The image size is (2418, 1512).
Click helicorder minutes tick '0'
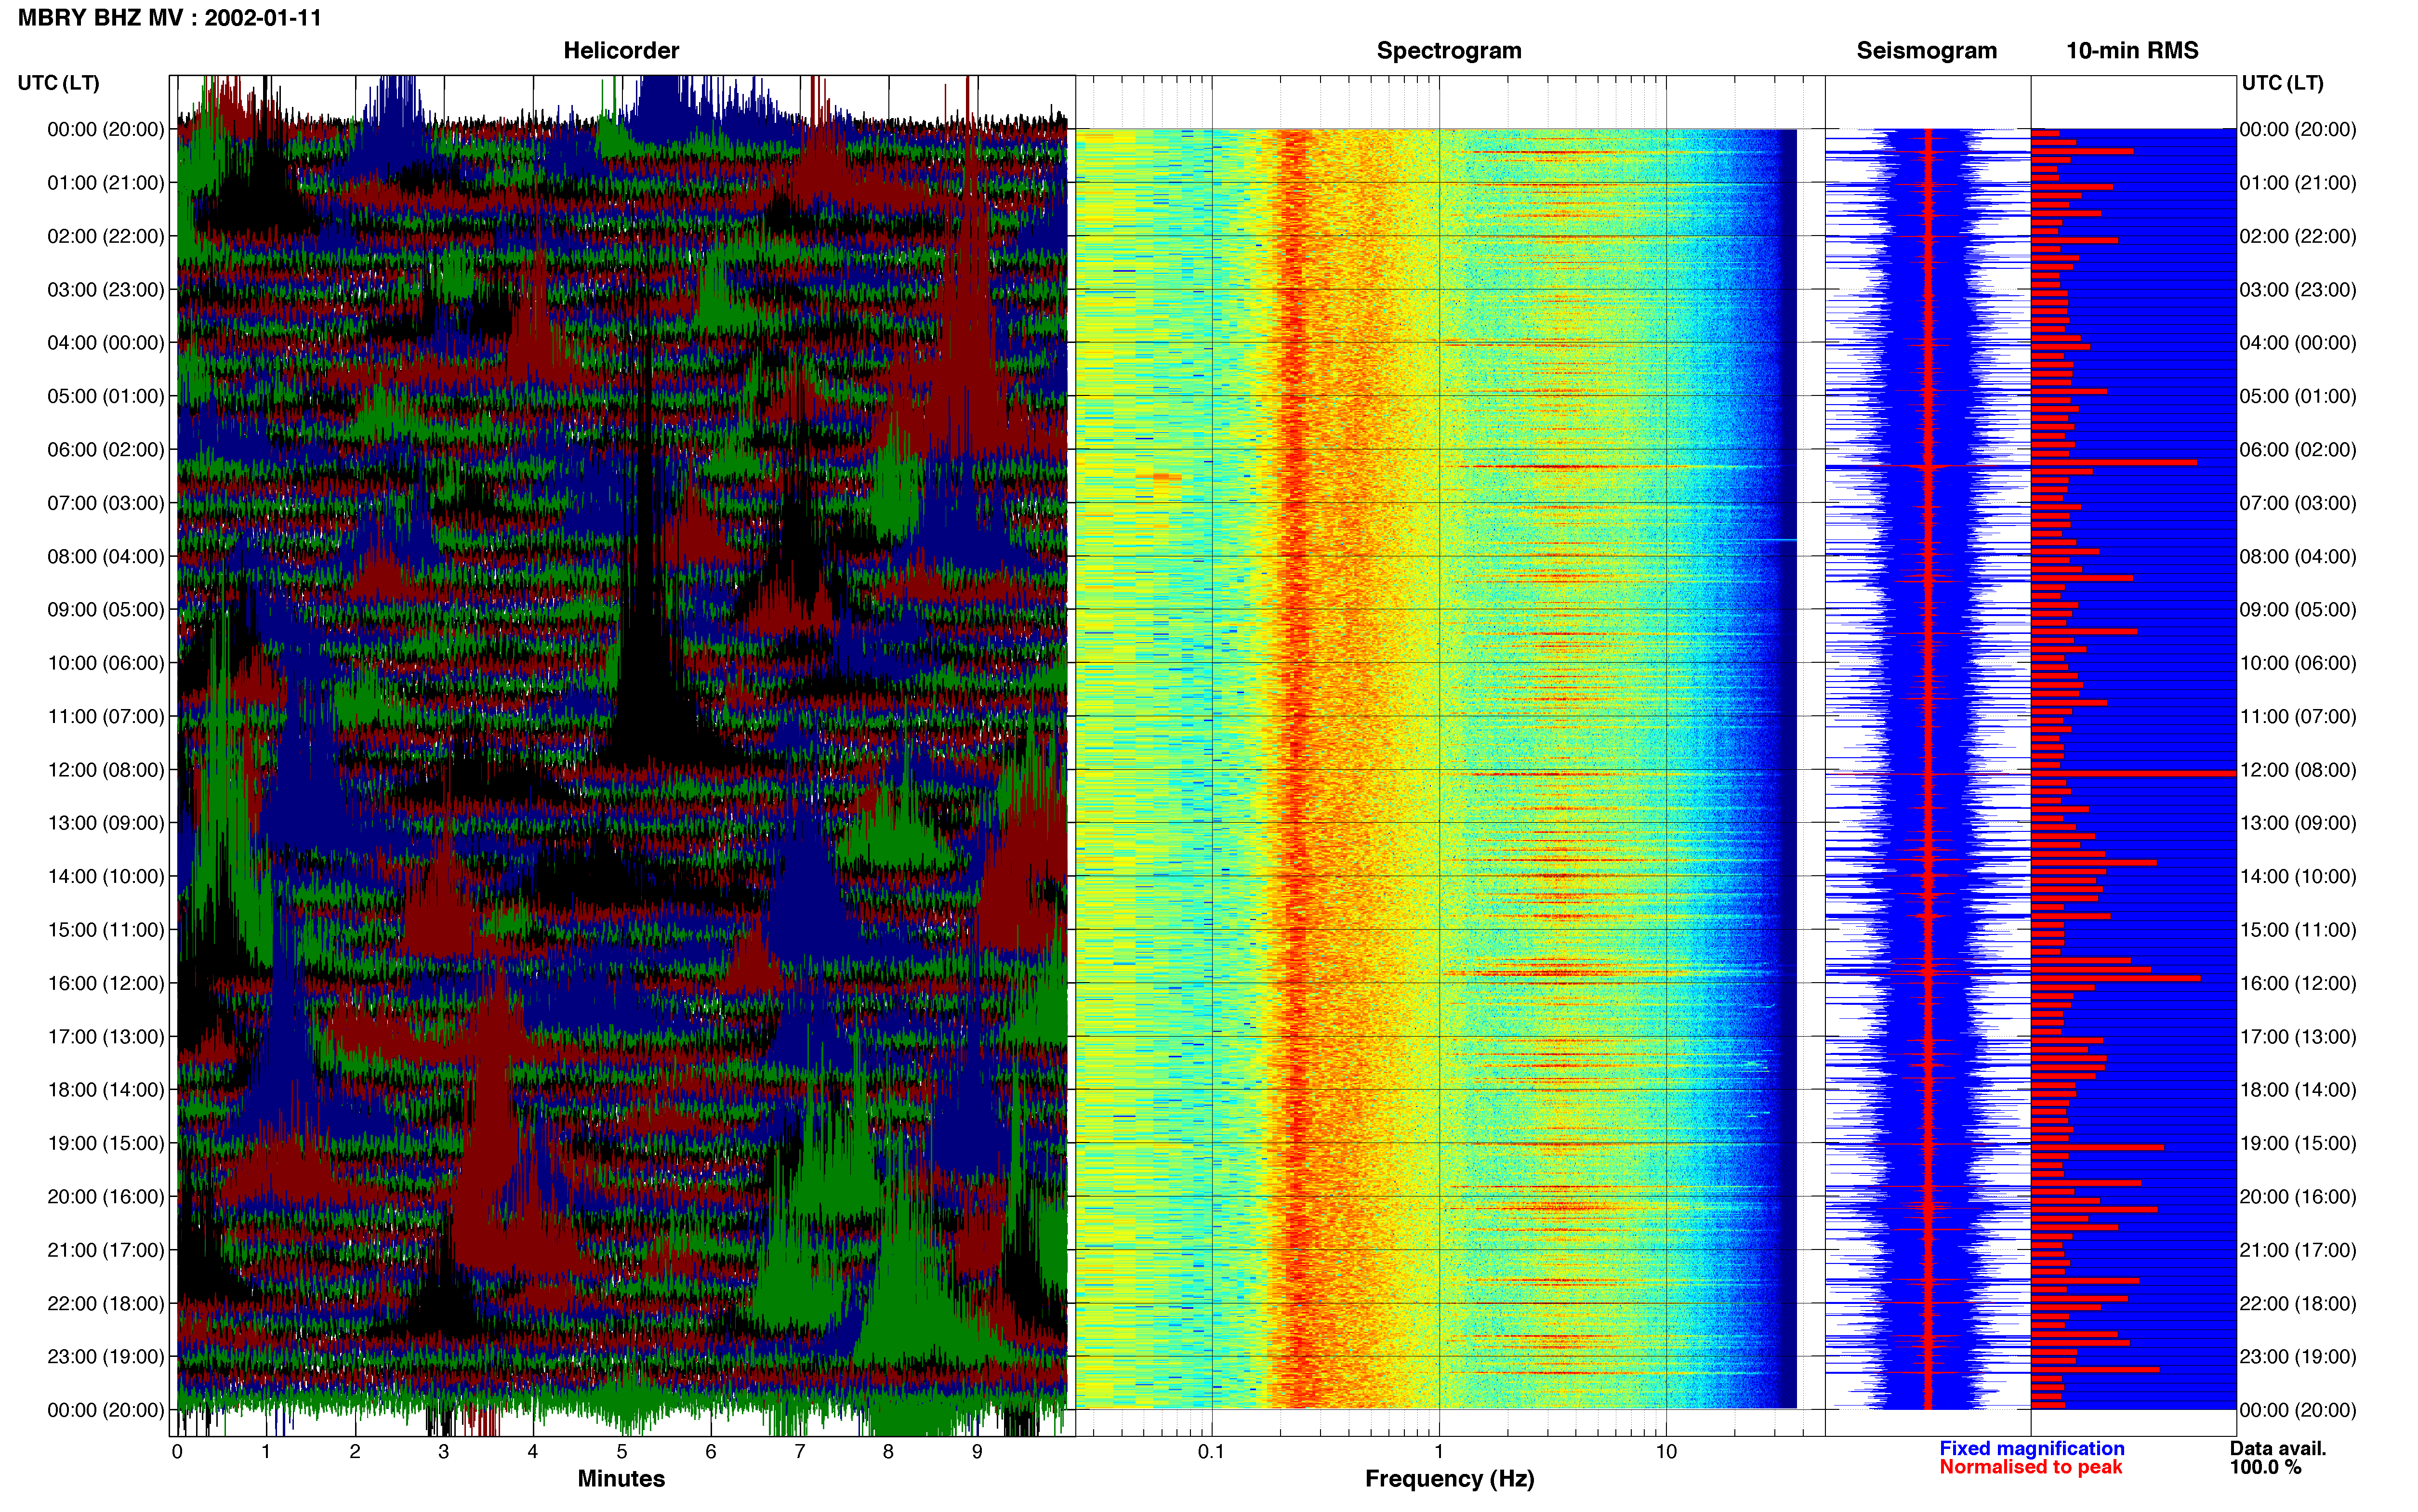pos(177,1452)
